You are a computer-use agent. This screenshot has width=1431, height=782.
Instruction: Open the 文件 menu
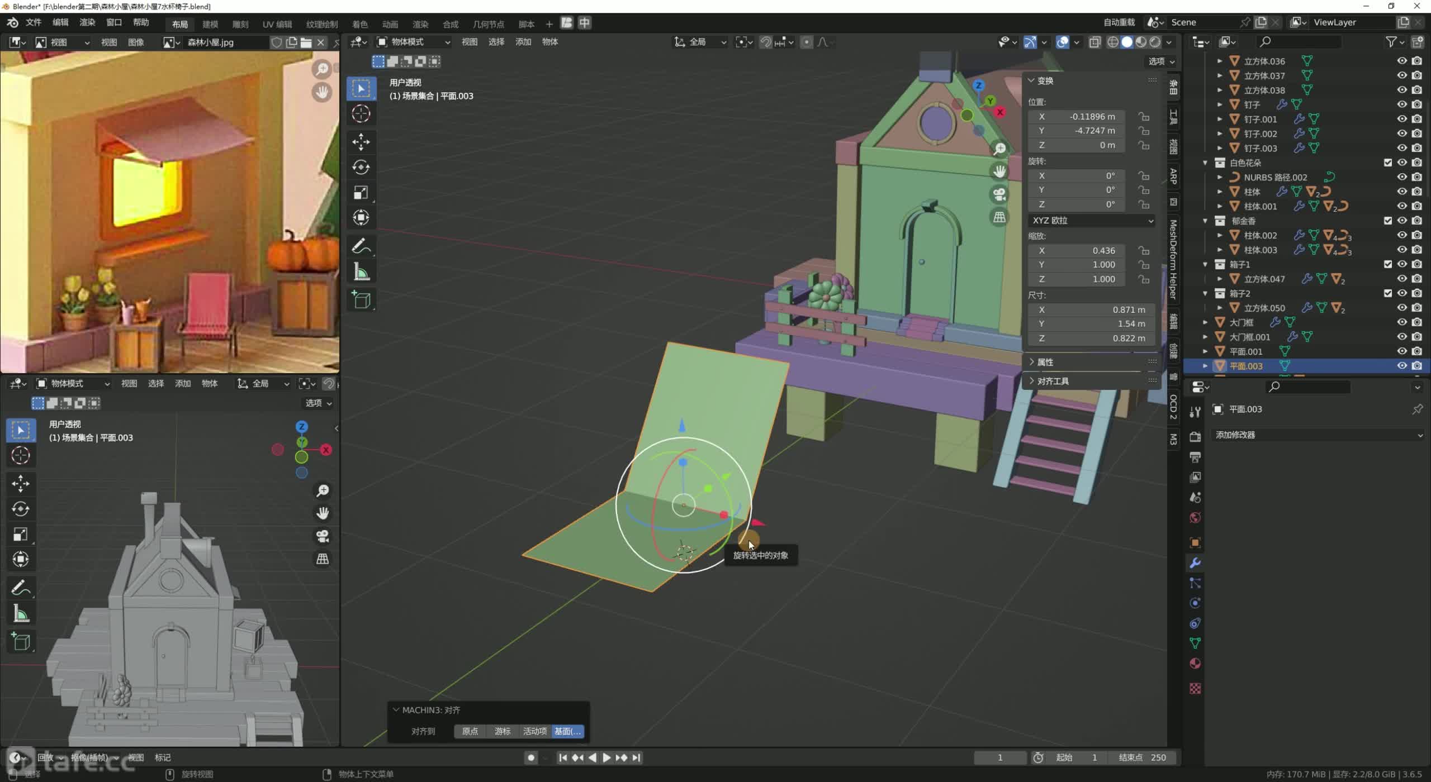click(x=34, y=22)
